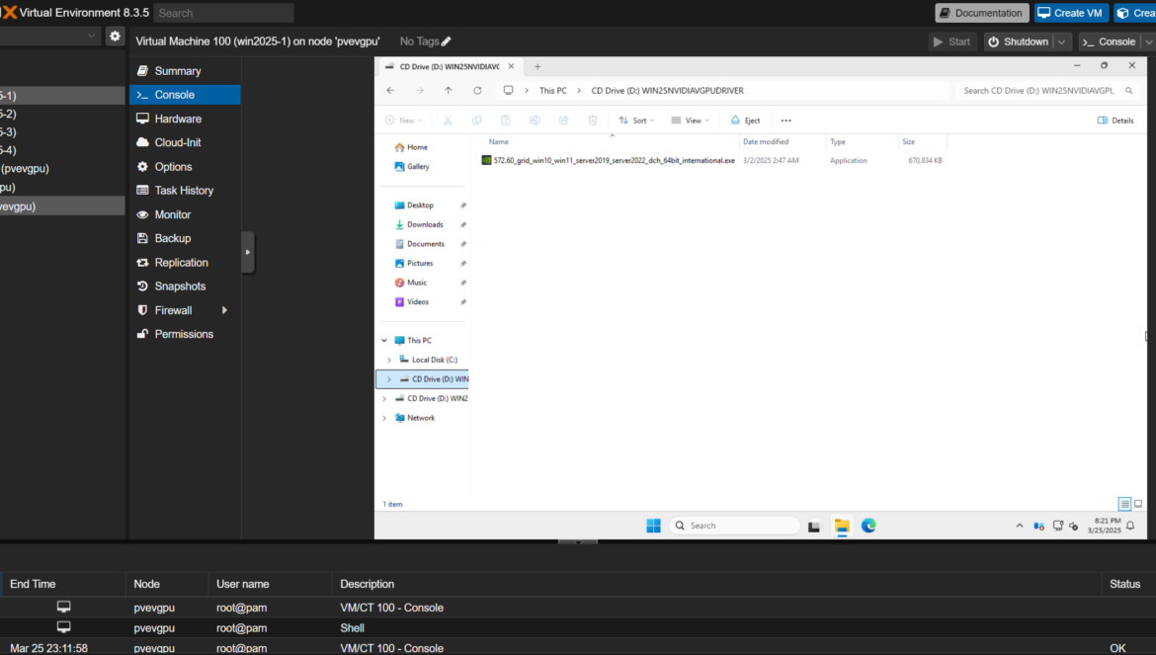
Task: Switch to details list view icon
Action: click(x=1124, y=504)
